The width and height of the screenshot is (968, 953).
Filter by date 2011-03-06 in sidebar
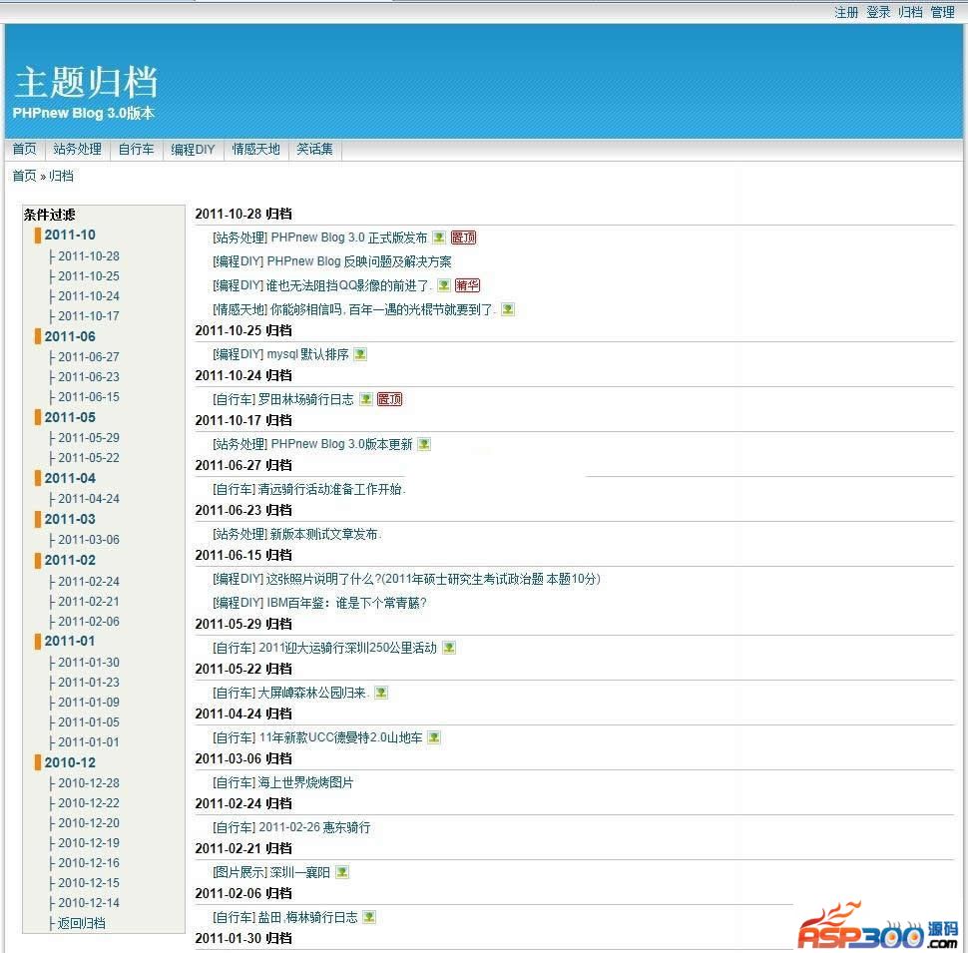coord(89,540)
